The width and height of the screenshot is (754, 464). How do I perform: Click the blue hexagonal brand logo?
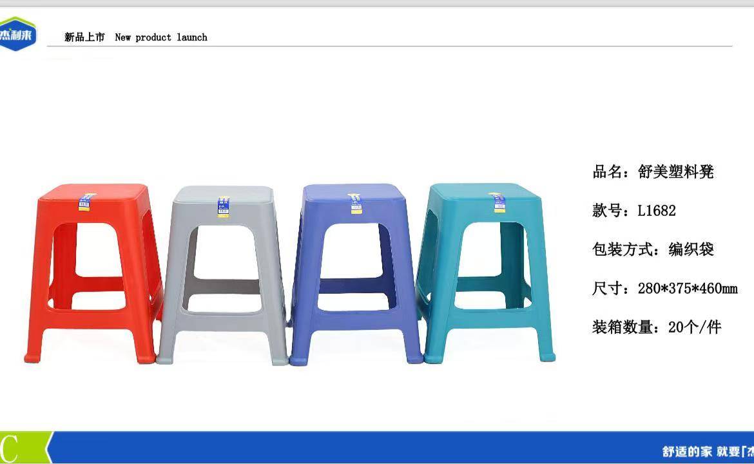[17, 34]
